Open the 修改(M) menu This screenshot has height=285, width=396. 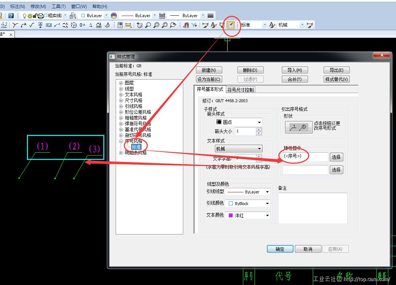click(38, 6)
